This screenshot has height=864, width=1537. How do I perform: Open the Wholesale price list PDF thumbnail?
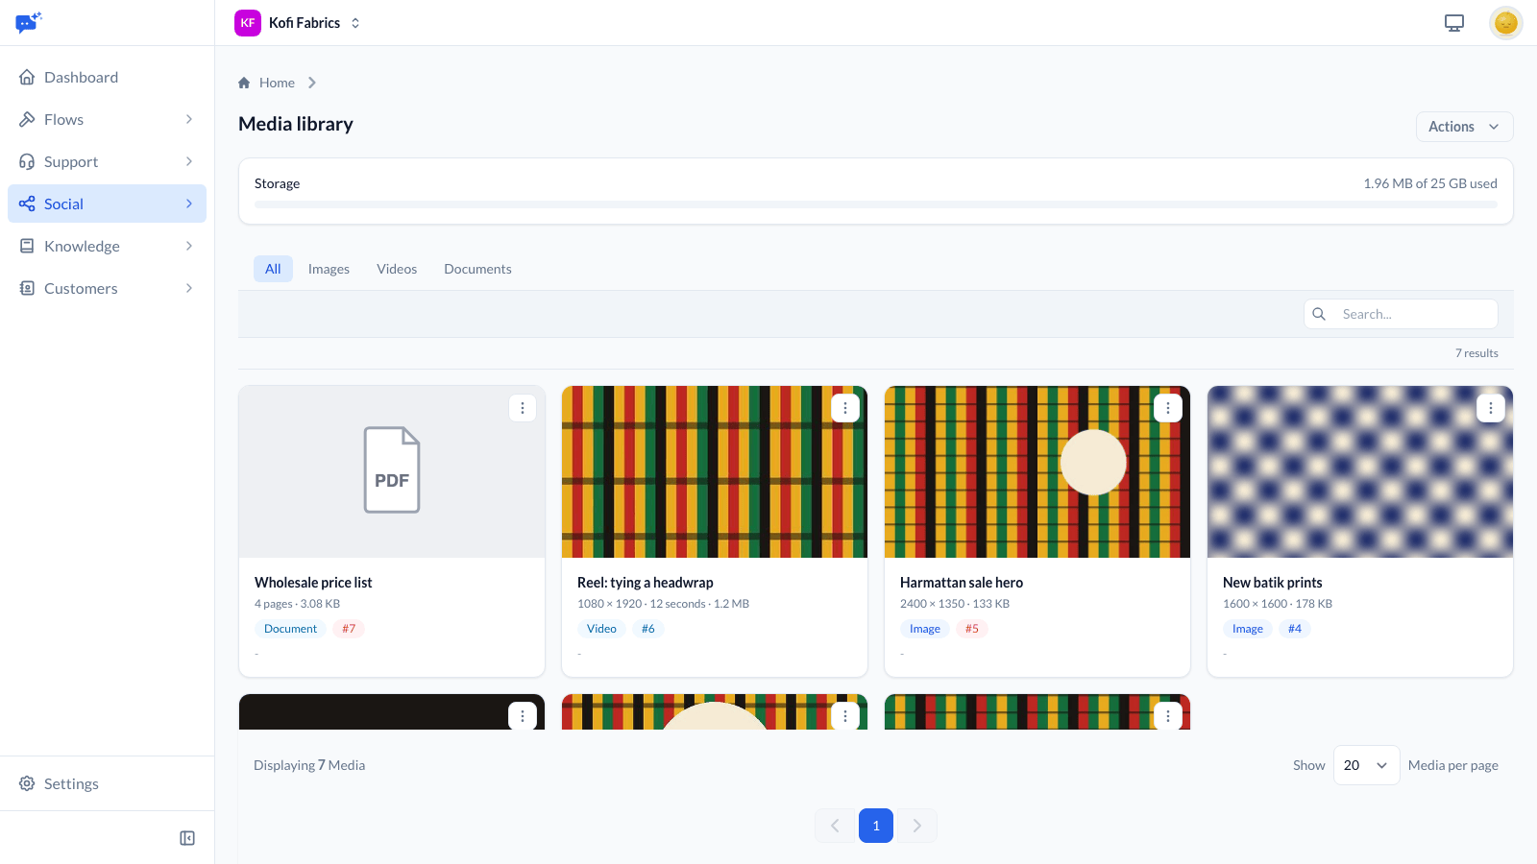pos(392,471)
